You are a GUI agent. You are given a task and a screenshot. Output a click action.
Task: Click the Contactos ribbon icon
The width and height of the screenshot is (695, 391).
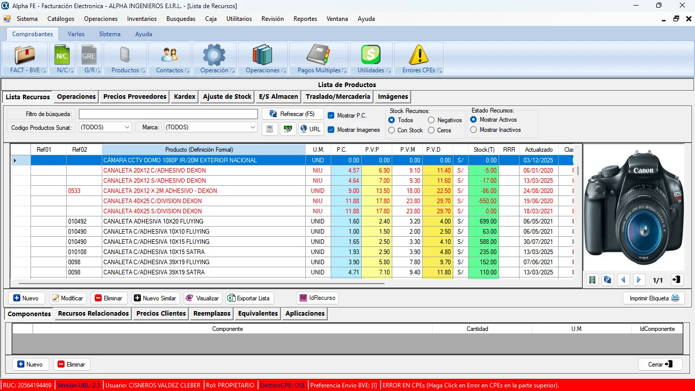[169, 55]
